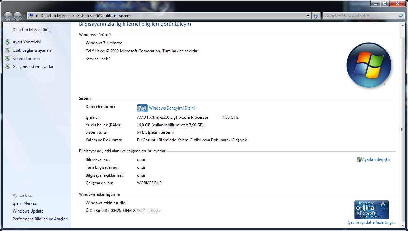This screenshot has height=231, width=408.
Task: Open Denetim Masası Giriş link
Action: [x=31, y=30]
